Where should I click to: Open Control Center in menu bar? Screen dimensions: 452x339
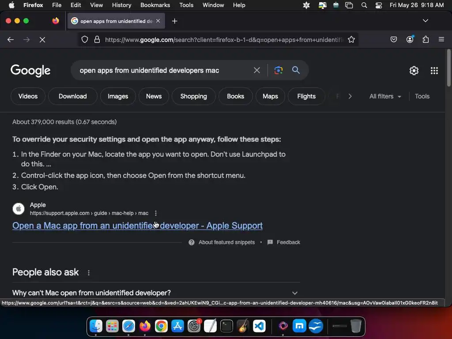pyautogui.click(x=378, y=5)
